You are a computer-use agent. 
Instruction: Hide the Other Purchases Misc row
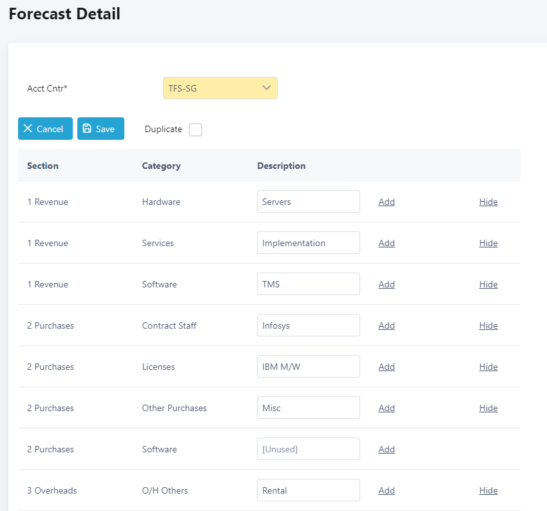[x=488, y=408]
